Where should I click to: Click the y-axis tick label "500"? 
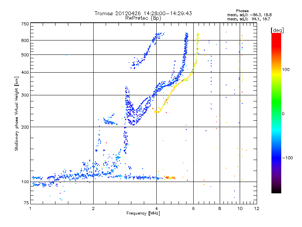[25, 55]
